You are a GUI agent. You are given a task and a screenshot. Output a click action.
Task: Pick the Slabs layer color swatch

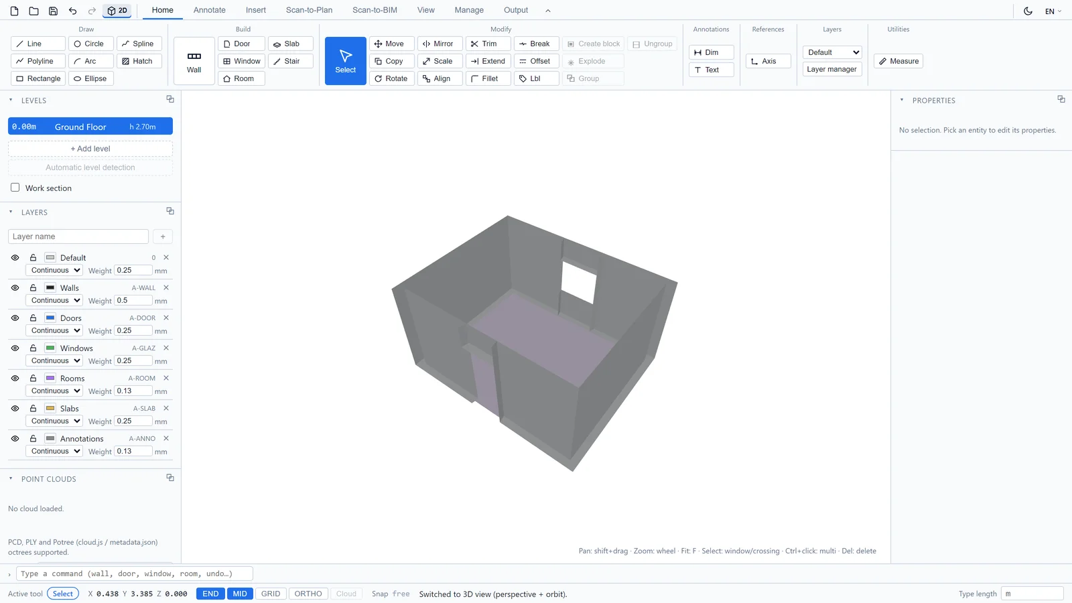click(50, 408)
